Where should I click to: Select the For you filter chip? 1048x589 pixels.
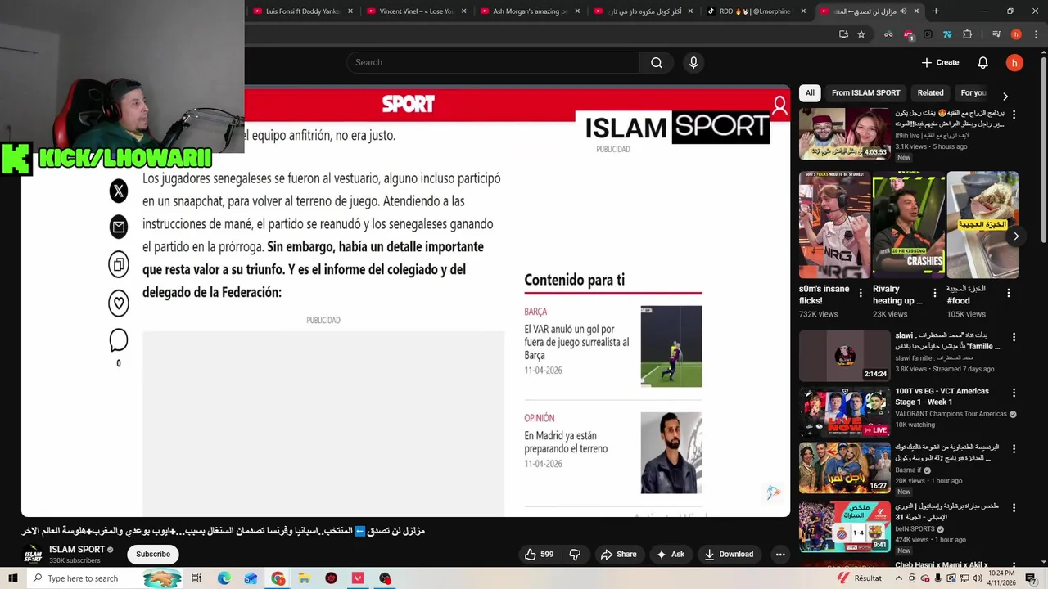tap(973, 93)
